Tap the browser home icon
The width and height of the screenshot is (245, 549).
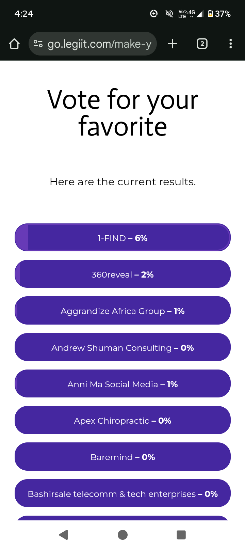point(14,44)
